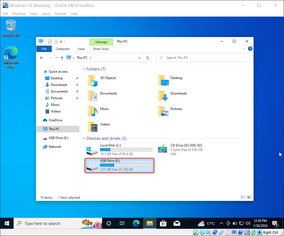Open weather widget showing 17°C
The image size is (284, 236).
pyautogui.click(x=206, y=224)
